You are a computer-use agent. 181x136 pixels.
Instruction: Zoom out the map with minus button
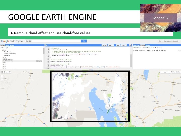pos(2,79)
